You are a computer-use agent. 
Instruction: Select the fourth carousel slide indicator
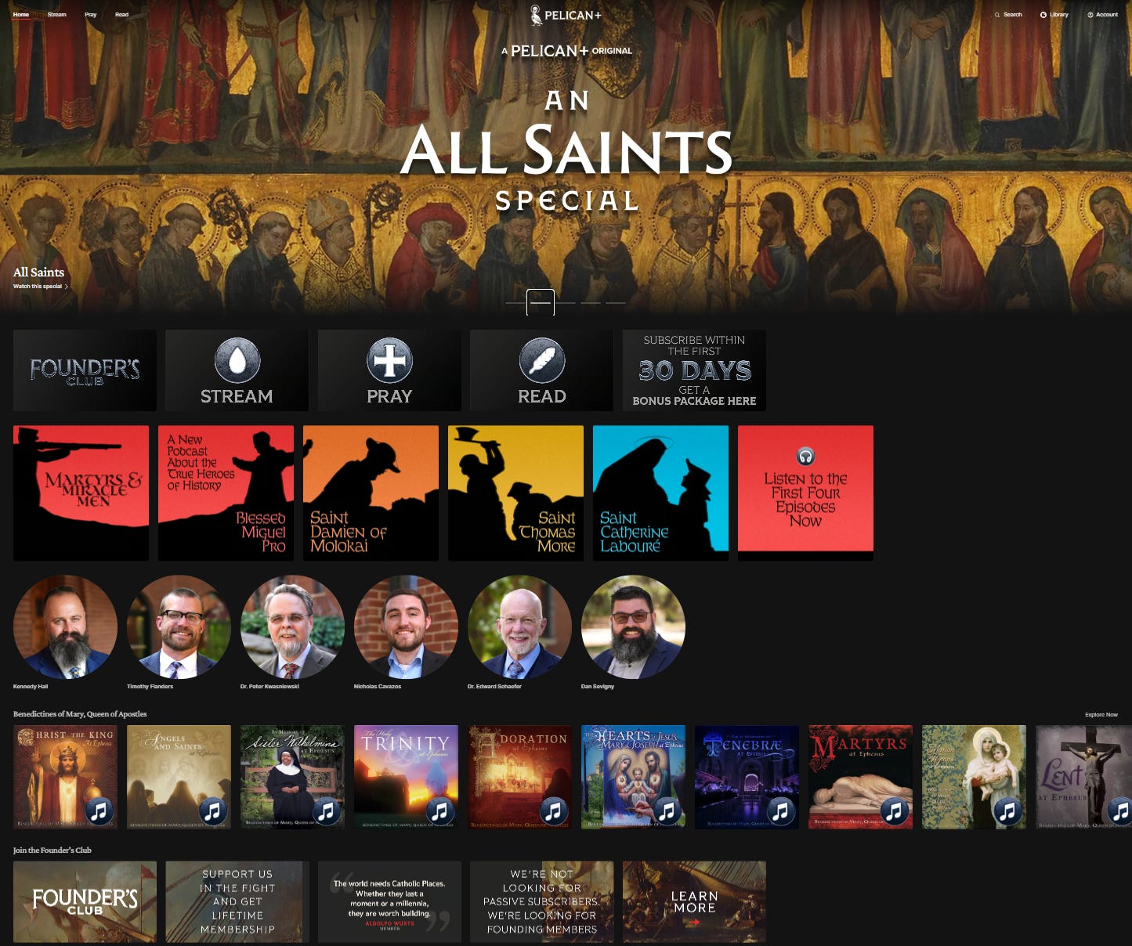tap(591, 302)
